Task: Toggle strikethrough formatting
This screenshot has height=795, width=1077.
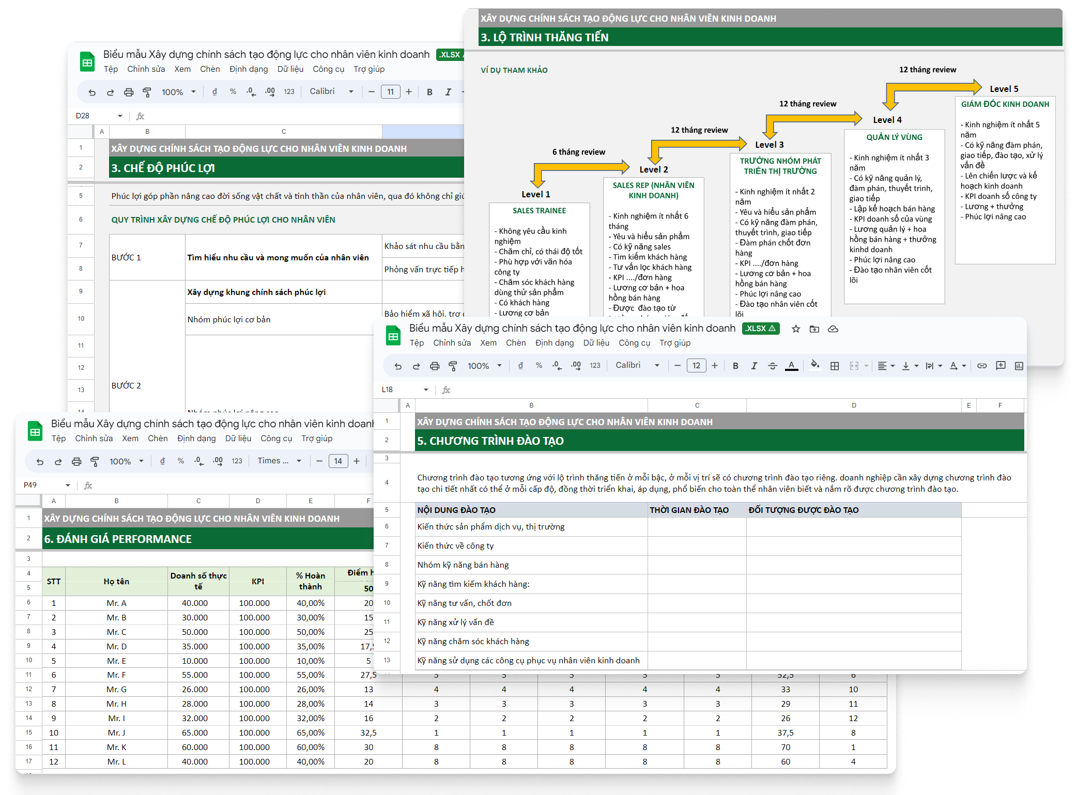Action: pyautogui.click(x=773, y=366)
